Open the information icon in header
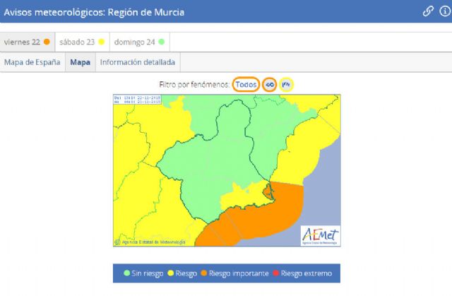 click(442, 11)
